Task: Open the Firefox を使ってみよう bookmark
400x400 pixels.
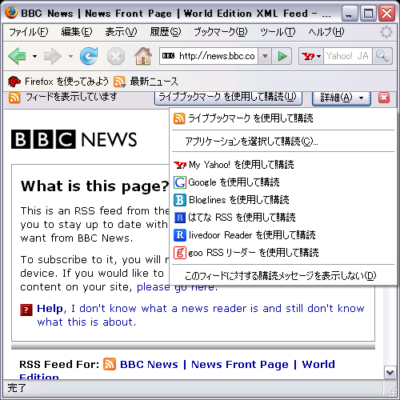Action: (58, 82)
